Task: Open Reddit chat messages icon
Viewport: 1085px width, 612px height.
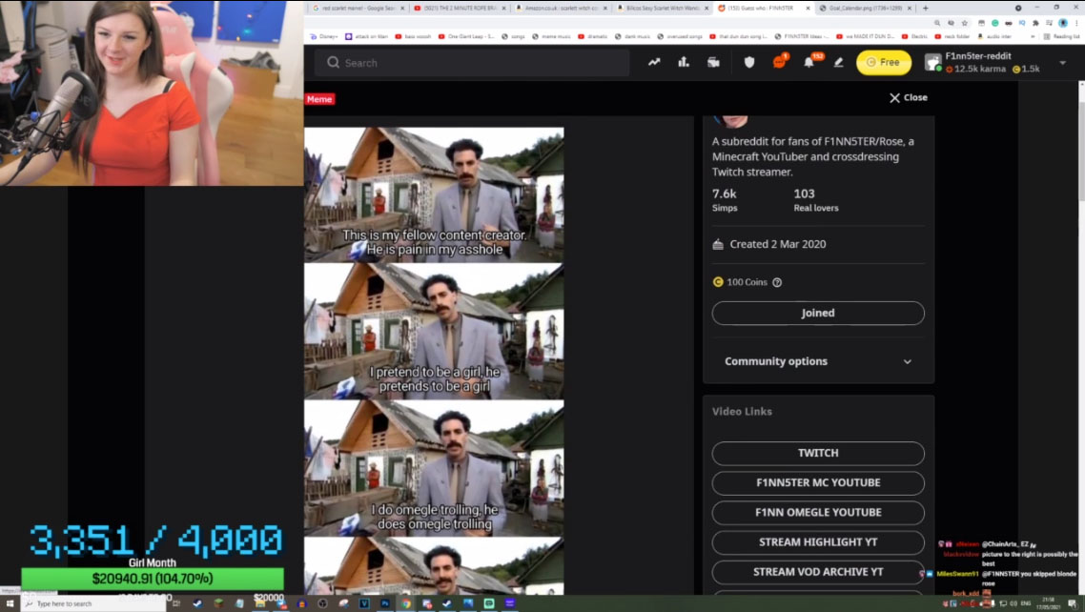Action: (x=779, y=62)
